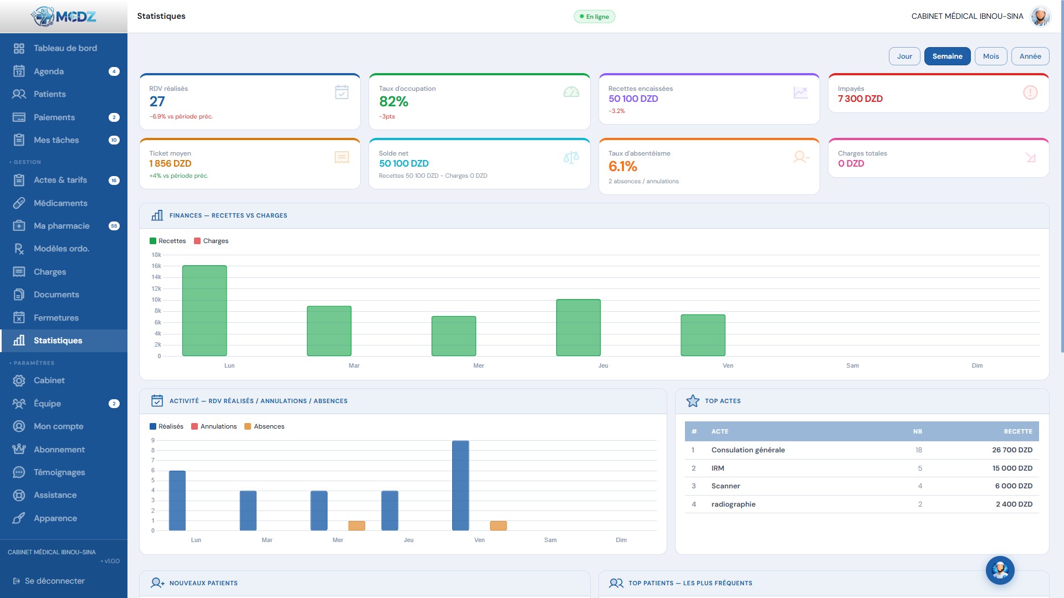Open the Agenda calendar icon in sidebar

(x=19, y=71)
